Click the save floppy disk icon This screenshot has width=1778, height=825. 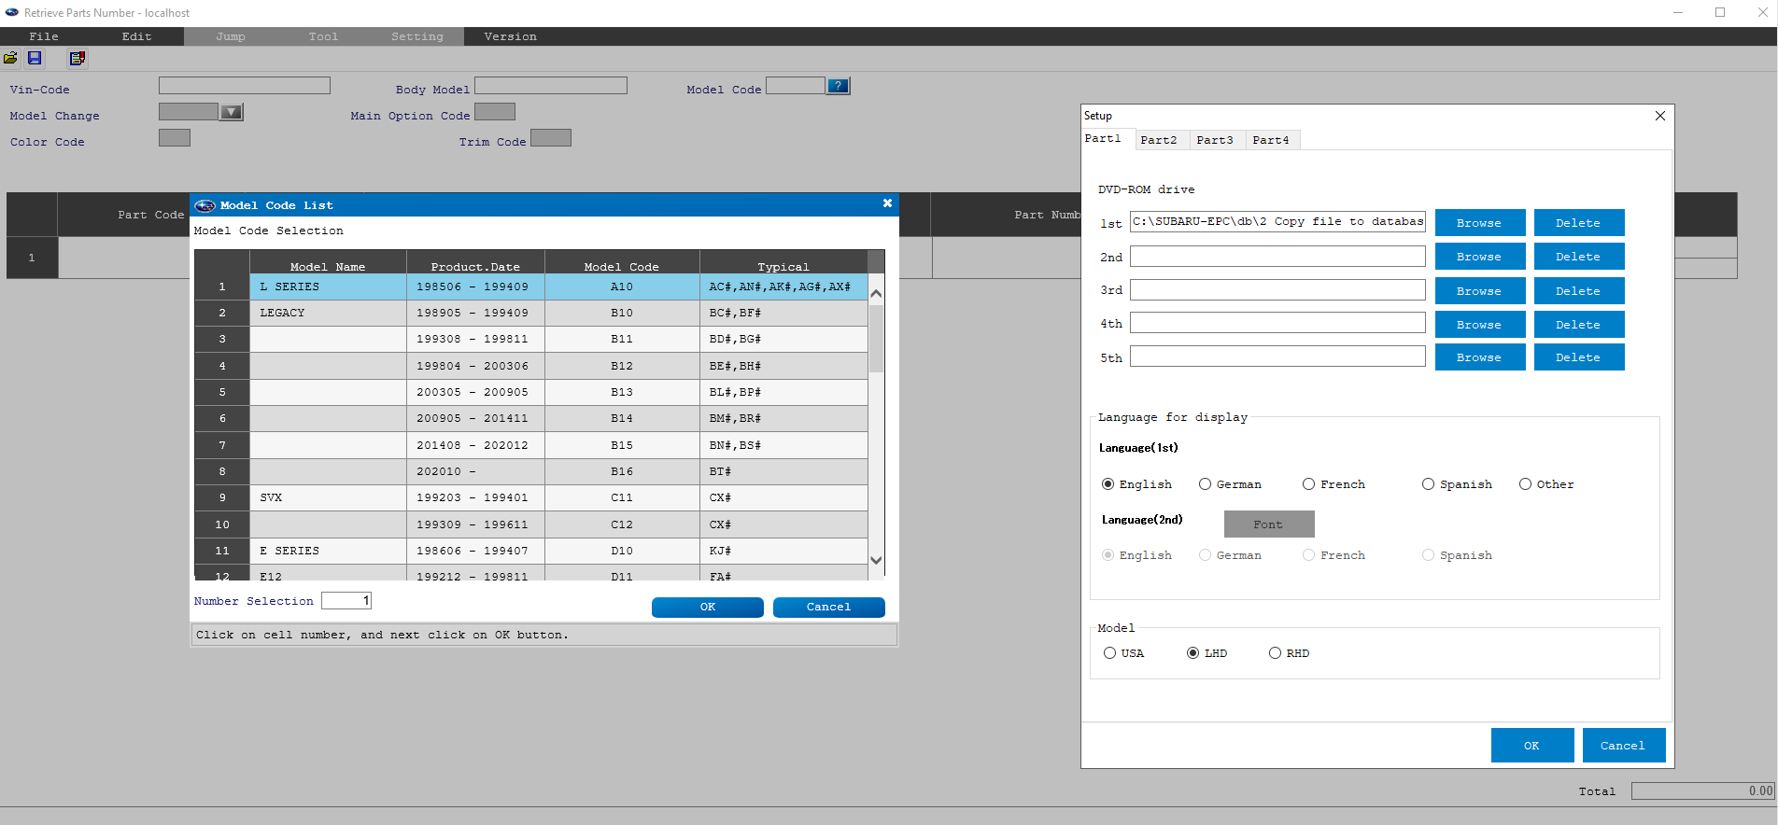(x=35, y=58)
